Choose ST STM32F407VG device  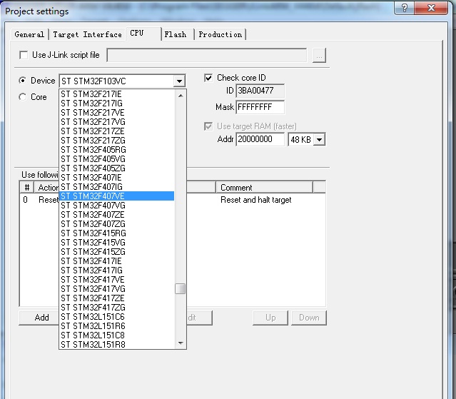pos(116,206)
